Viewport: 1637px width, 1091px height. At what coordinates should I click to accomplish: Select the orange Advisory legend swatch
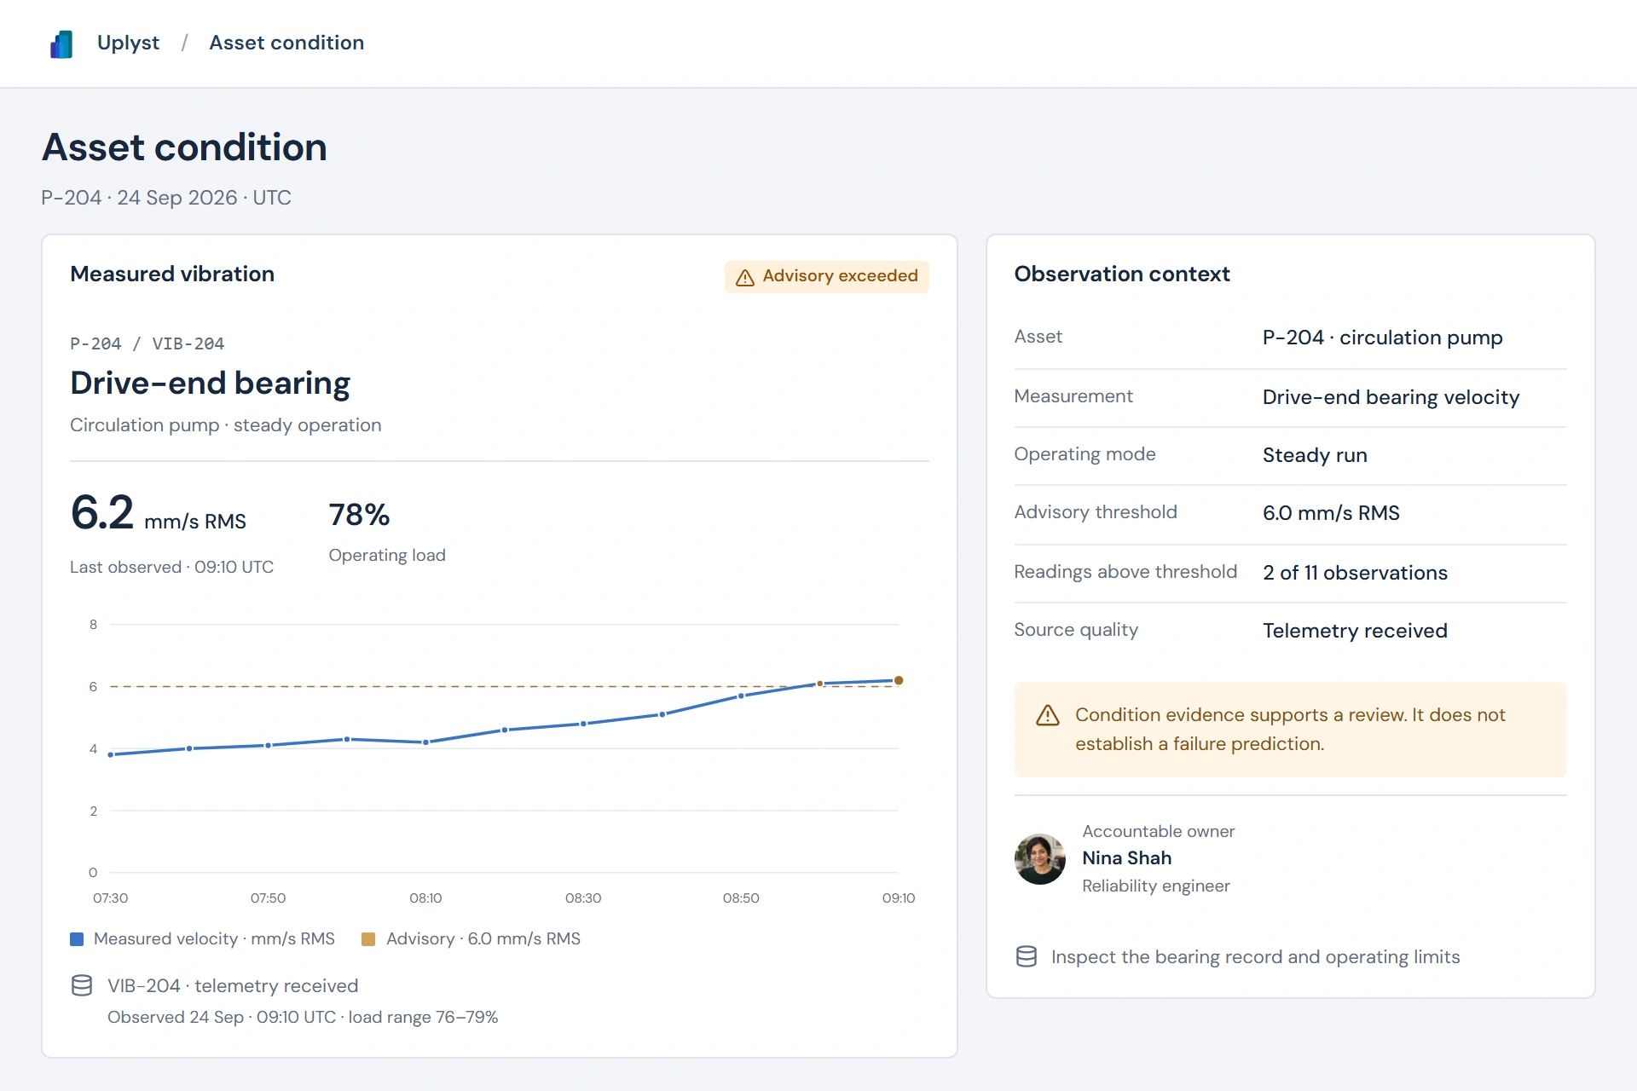[x=368, y=938]
